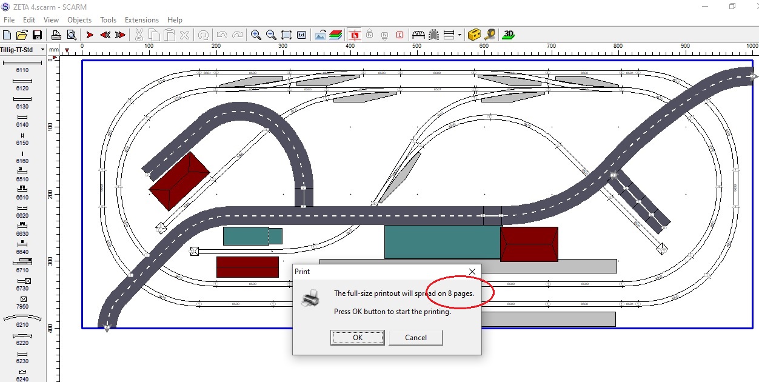759x382 pixels.
Task: Open the dropdown arrow beside the track lines icon
Action: 460,35
